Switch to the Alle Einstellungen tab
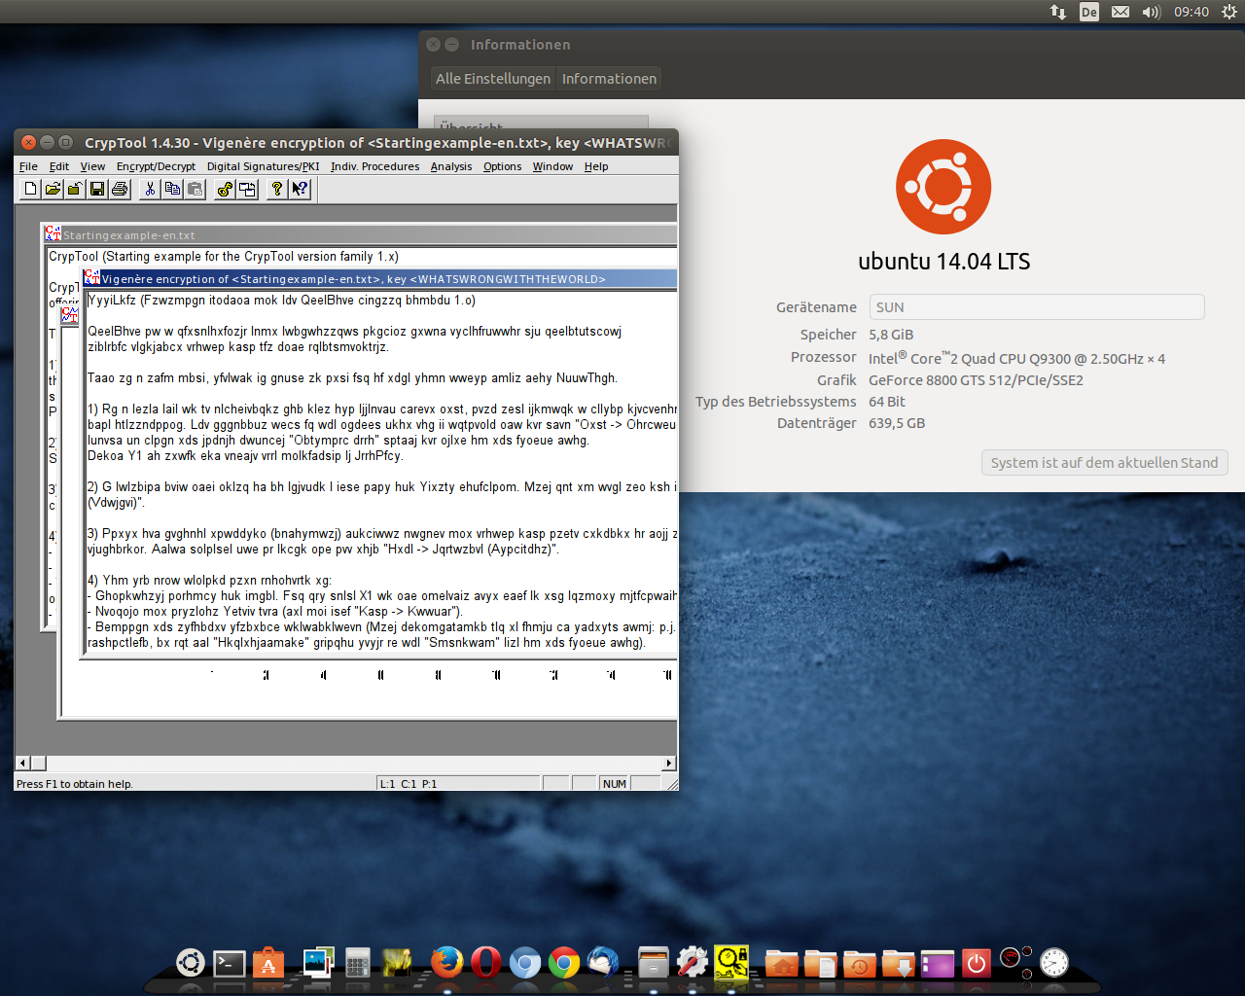 (x=493, y=79)
